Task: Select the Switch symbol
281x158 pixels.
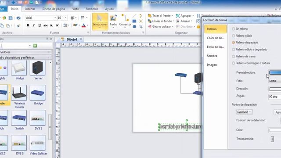Action: click(19, 120)
